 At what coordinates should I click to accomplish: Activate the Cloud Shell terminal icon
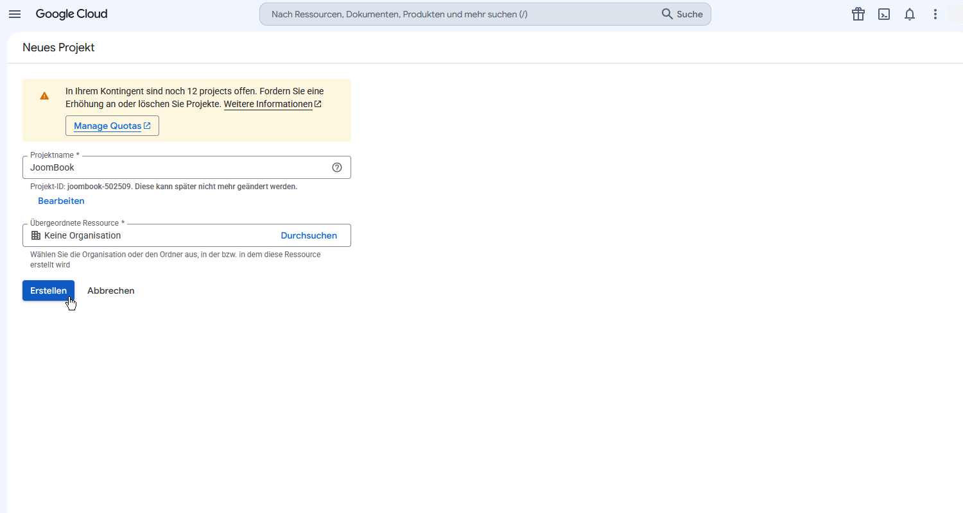884,14
